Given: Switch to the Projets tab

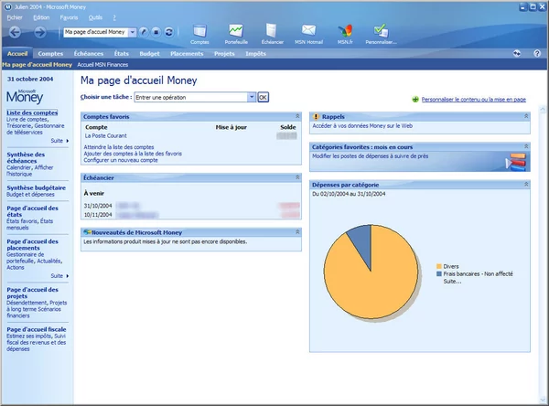Looking at the screenshot, I should pos(224,54).
